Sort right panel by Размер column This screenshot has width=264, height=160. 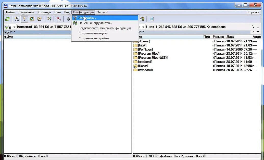[218, 37]
